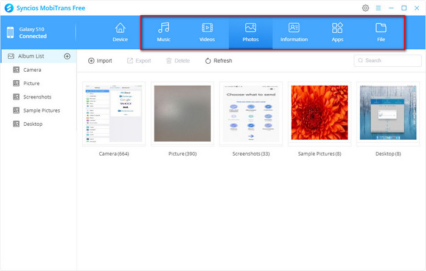Image resolution: width=426 pixels, height=271 pixels.
Task: Open the Information tab
Action: [294, 32]
